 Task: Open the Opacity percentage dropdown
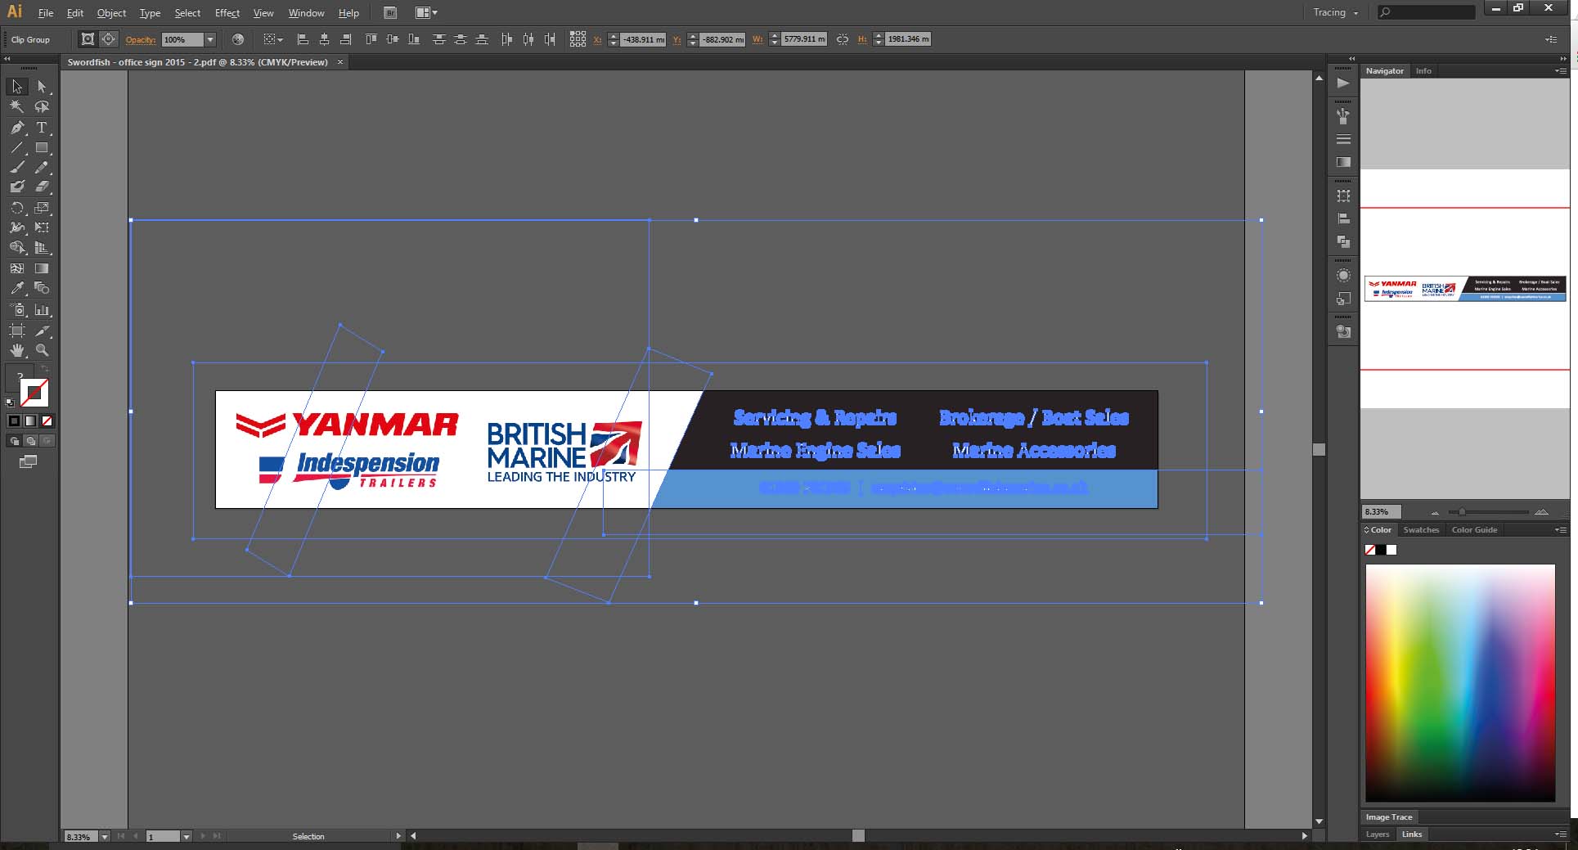[x=210, y=39]
